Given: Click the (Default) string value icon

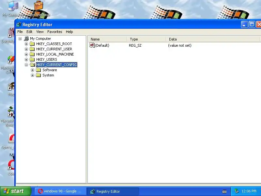Looking at the screenshot, I should [92, 45].
